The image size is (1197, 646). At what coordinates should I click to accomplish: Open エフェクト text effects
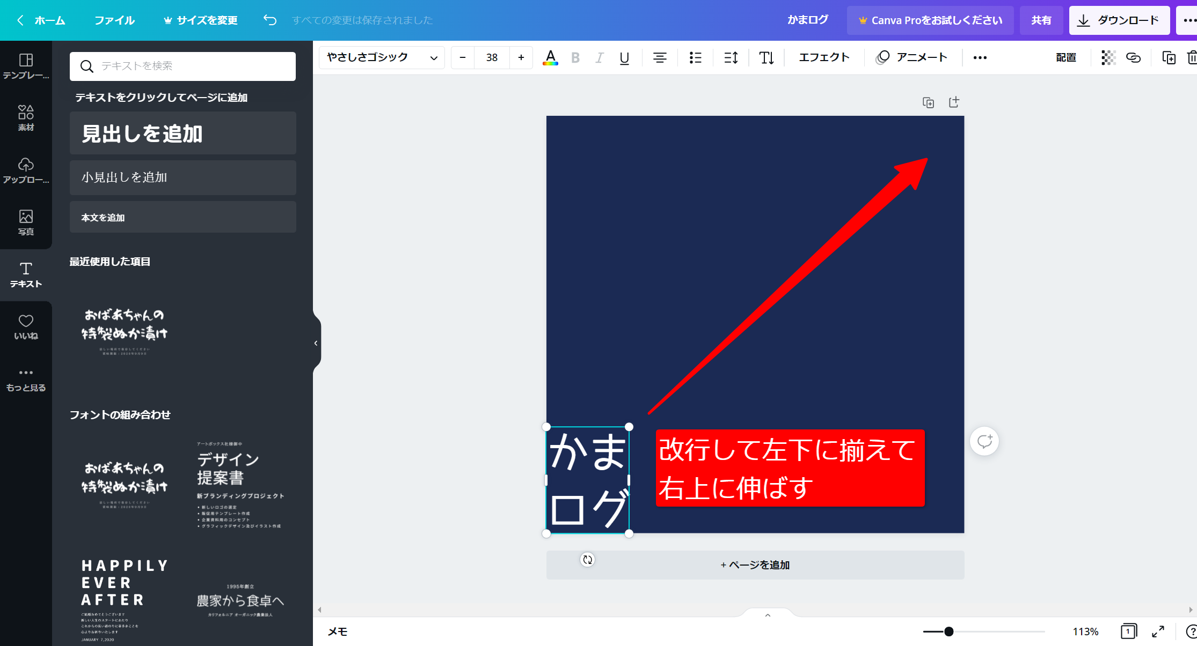tap(824, 57)
